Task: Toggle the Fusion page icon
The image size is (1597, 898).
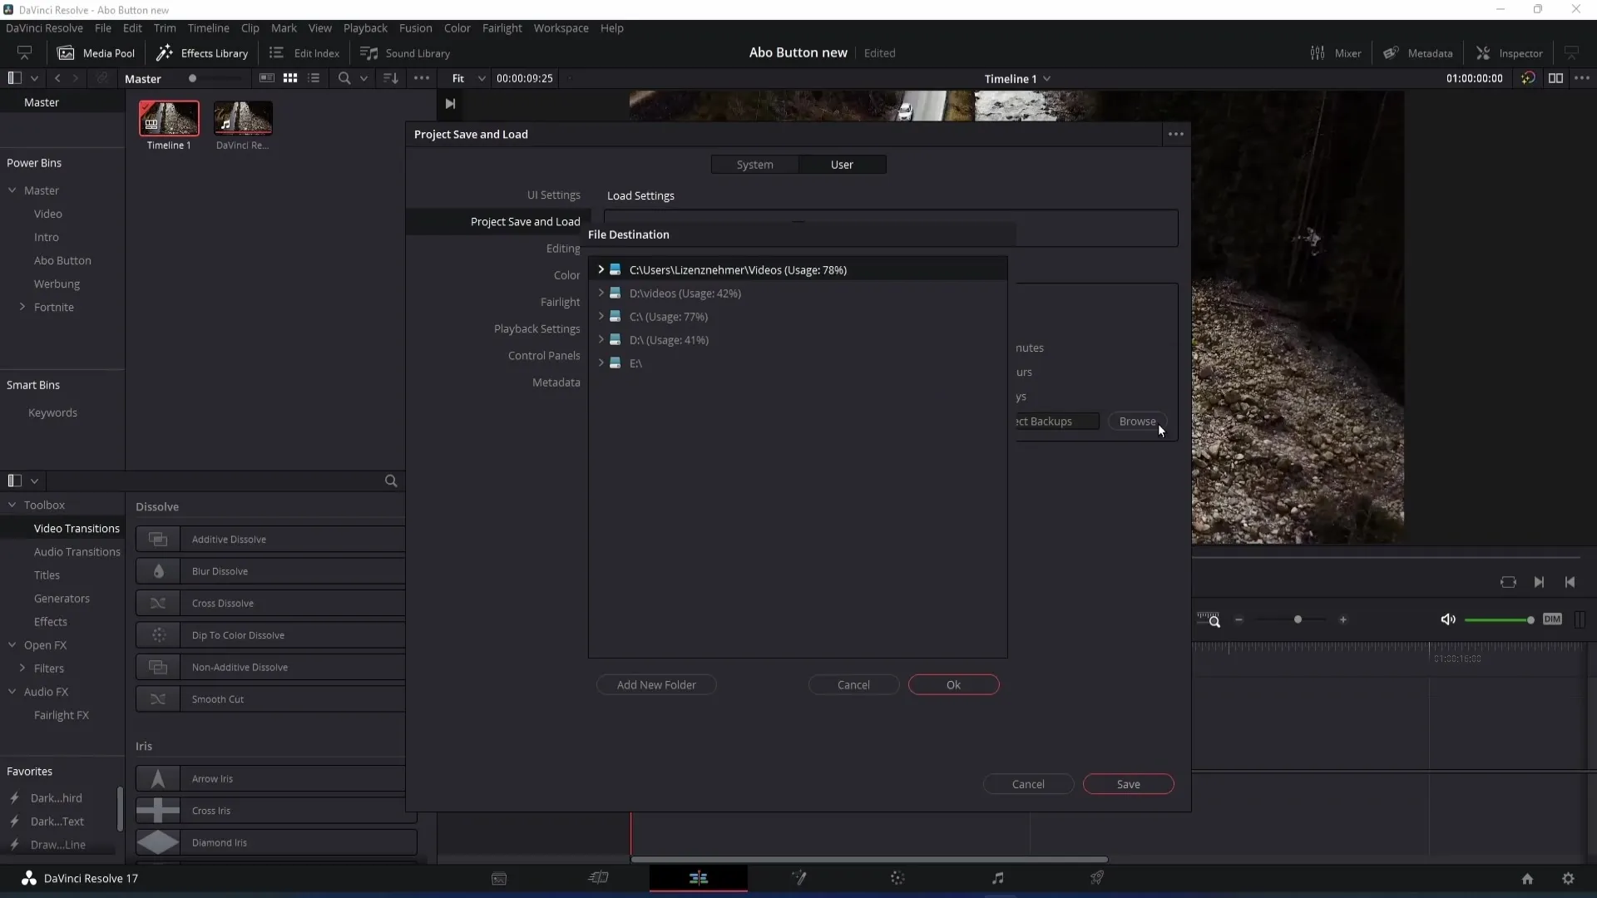Action: click(x=799, y=877)
